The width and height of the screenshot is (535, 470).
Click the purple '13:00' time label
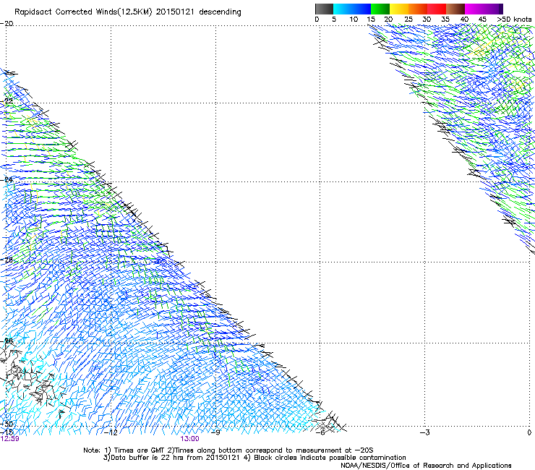pos(189,439)
